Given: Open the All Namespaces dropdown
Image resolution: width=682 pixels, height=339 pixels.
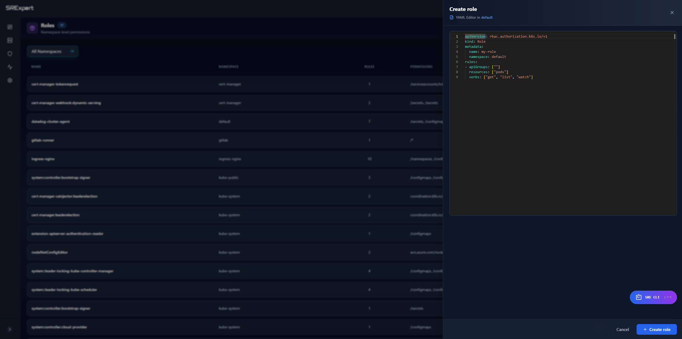Looking at the screenshot, I should (x=52, y=51).
